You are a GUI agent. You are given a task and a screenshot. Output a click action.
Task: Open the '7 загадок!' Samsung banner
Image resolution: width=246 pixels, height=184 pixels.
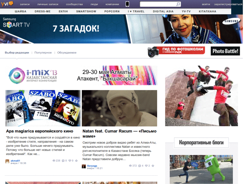point(121,29)
